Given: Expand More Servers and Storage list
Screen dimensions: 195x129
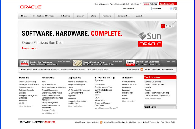Looking at the screenshot, I should (x=106, y=108).
